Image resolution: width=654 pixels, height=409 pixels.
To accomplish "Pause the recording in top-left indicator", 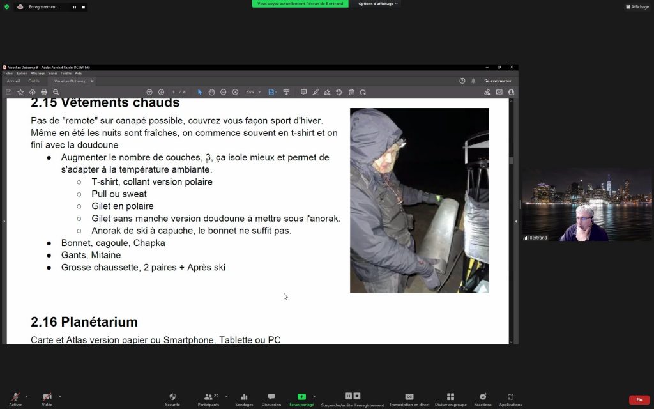I will 74,7.
